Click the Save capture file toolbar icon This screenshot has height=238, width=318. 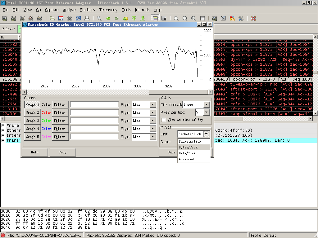[61, 19]
